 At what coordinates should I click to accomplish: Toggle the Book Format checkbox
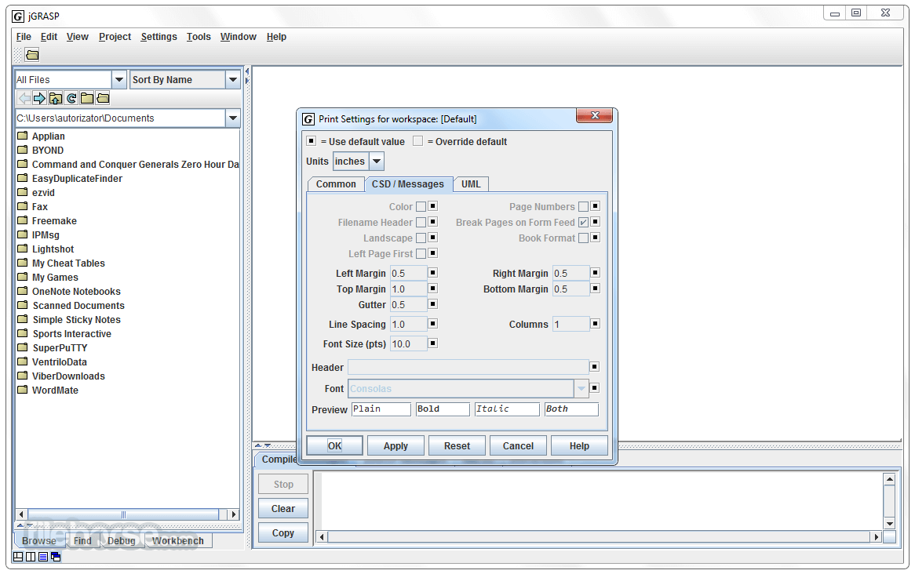pyautogui.click(x=583, y=238)
